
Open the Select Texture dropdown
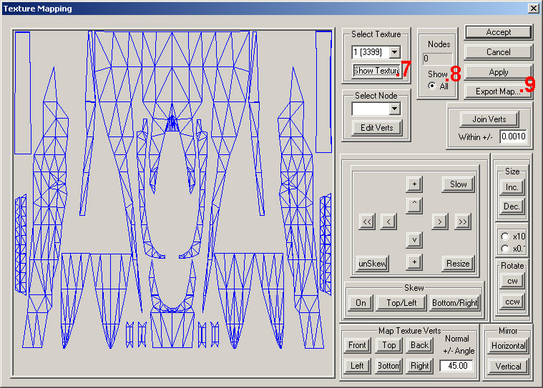pos(394,52)
